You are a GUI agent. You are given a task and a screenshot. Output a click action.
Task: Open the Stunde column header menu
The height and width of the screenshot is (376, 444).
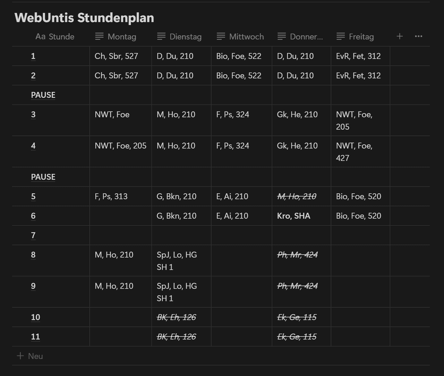click(61, 37)
